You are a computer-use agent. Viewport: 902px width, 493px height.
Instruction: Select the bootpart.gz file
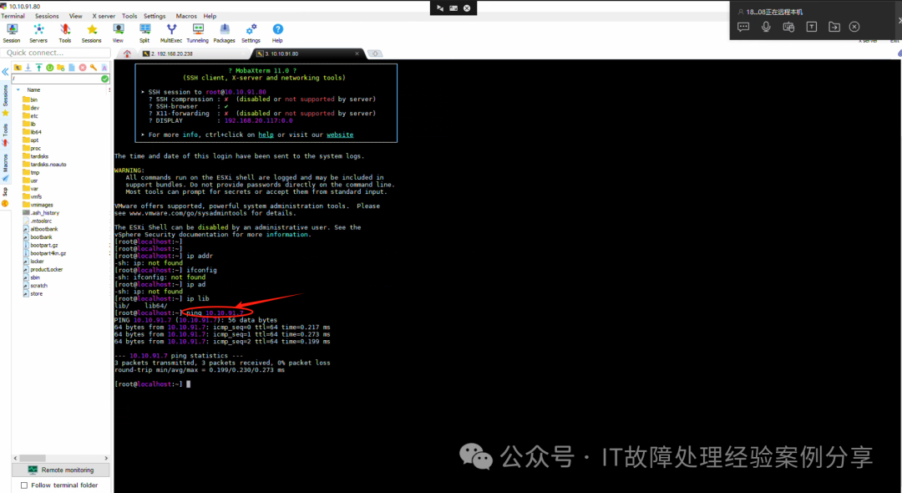(x=40, y=245)
